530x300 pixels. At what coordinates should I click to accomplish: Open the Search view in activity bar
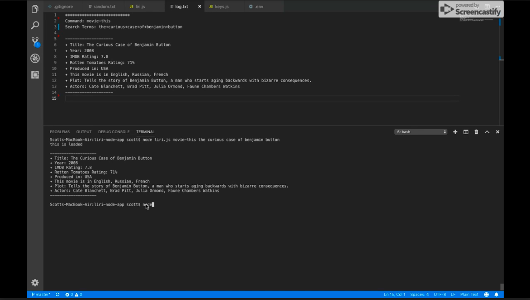coord(35,25)
